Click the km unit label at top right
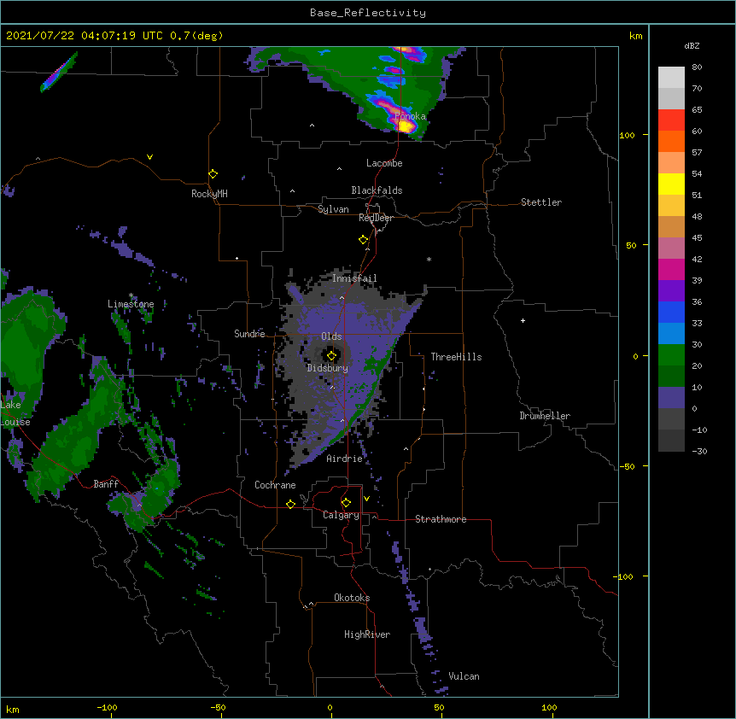Screen dimensions: 736x719 [x=636, y=36]
